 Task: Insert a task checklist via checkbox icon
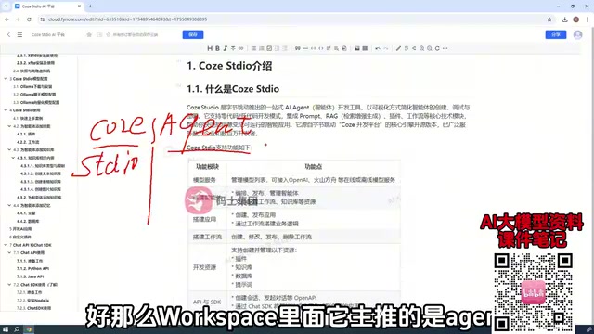[x=269, y=48]
